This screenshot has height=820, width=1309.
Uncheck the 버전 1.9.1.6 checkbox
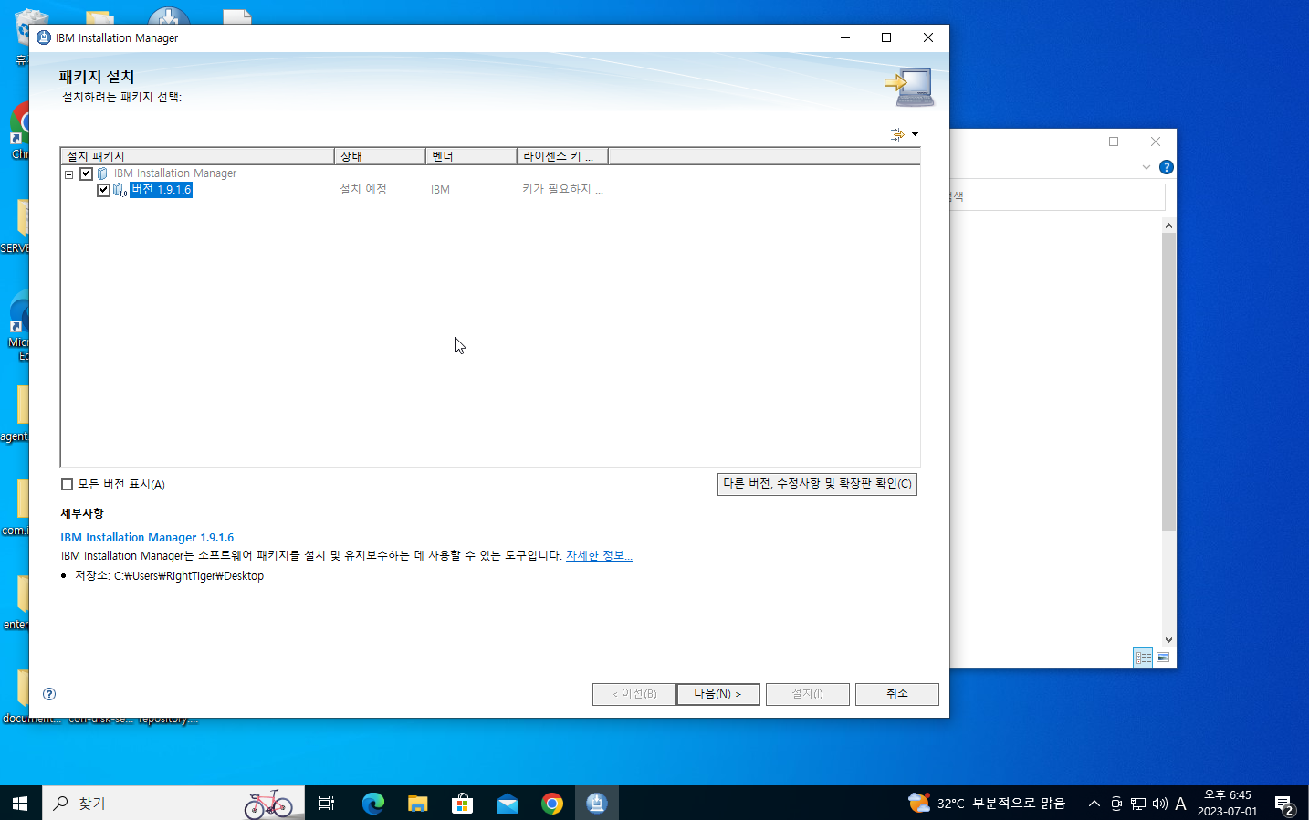point(103,190)
